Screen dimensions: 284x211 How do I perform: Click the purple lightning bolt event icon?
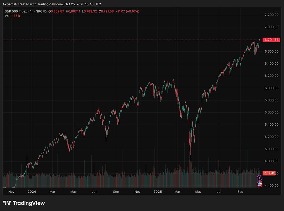pos(260,178)
